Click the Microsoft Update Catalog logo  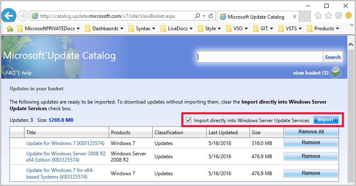pyautogui.click(x=59, y=56)
